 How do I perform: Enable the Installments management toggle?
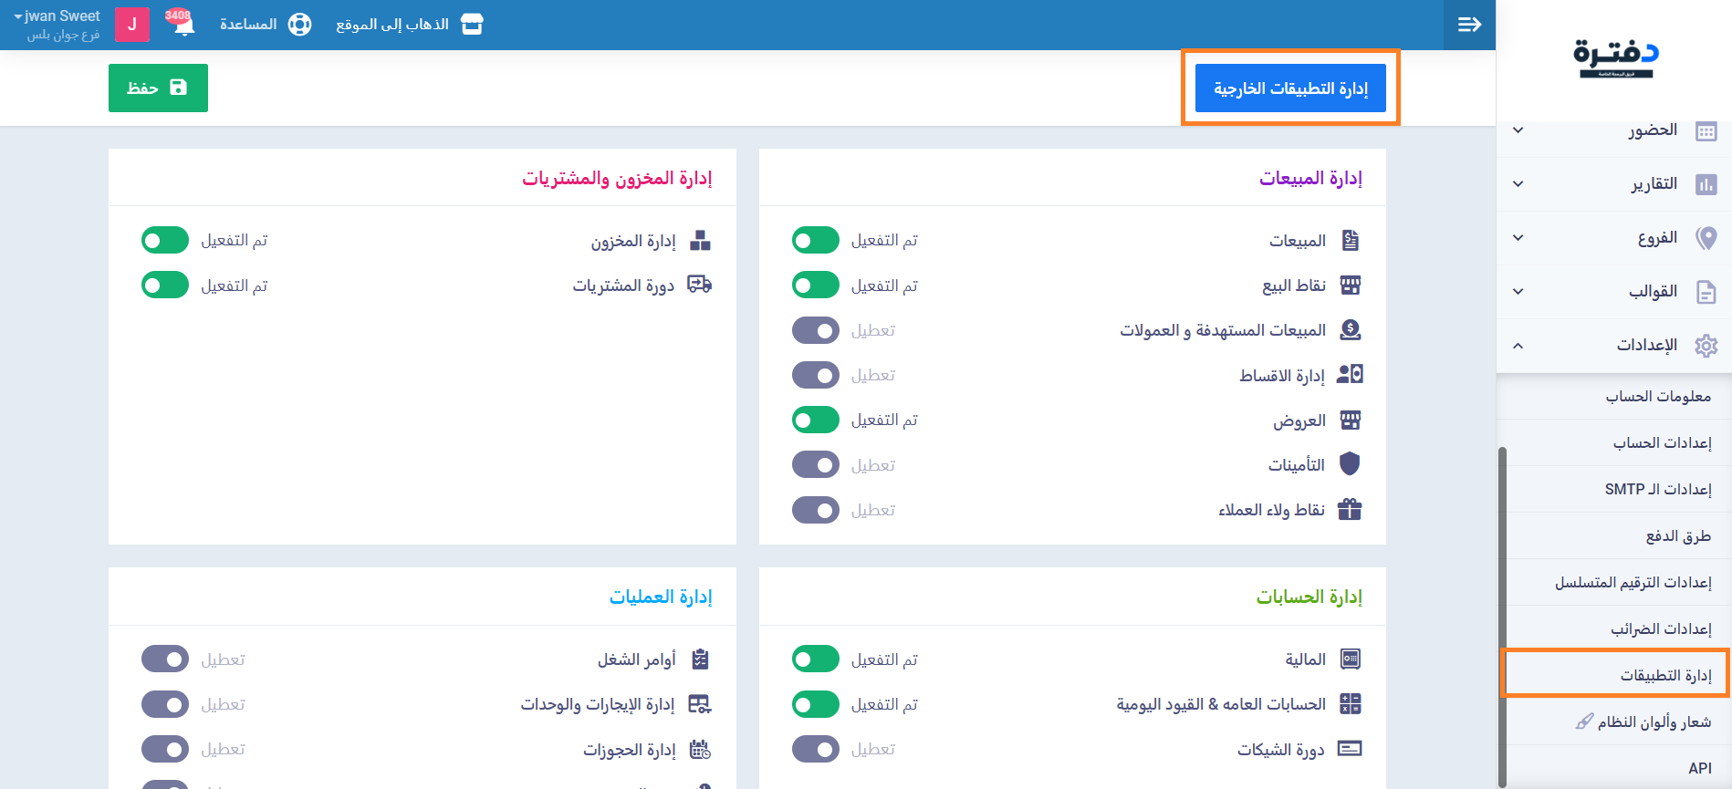(815, 375)
